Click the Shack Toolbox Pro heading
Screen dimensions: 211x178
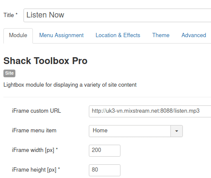point(45,61)
